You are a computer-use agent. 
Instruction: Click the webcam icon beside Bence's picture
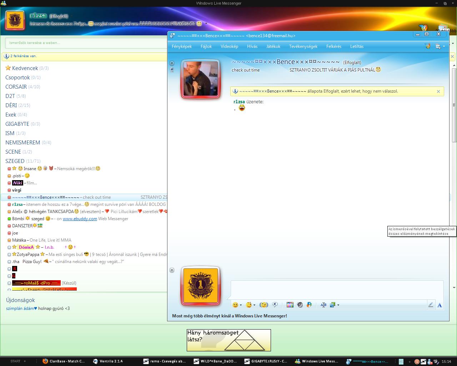click(x=172, y=70)
